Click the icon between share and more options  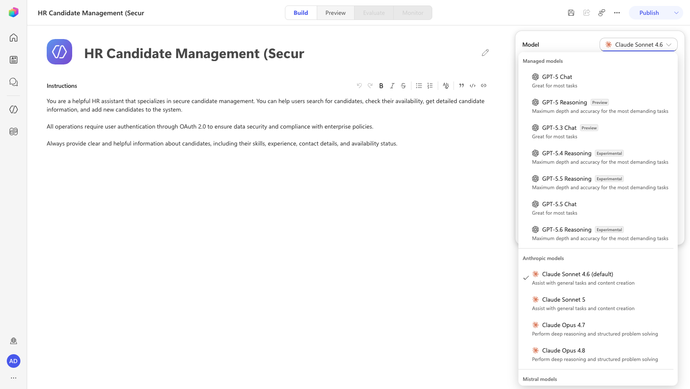pyautogui.click(x=602, y=13)
